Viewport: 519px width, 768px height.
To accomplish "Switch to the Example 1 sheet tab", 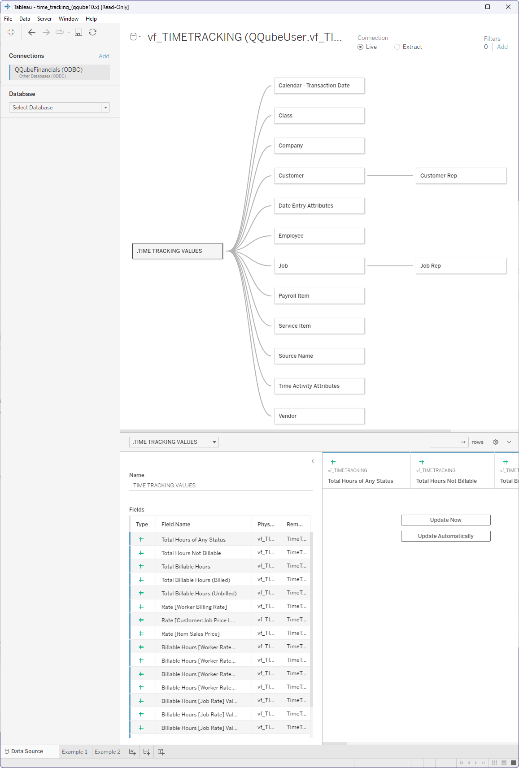I will (x=75, y=752).
